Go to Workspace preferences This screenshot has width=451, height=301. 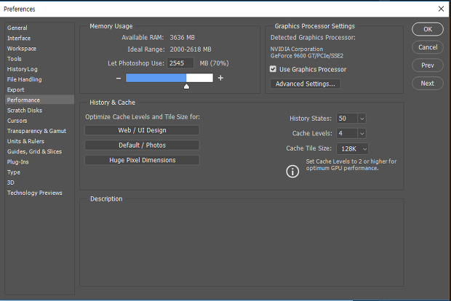22,49
